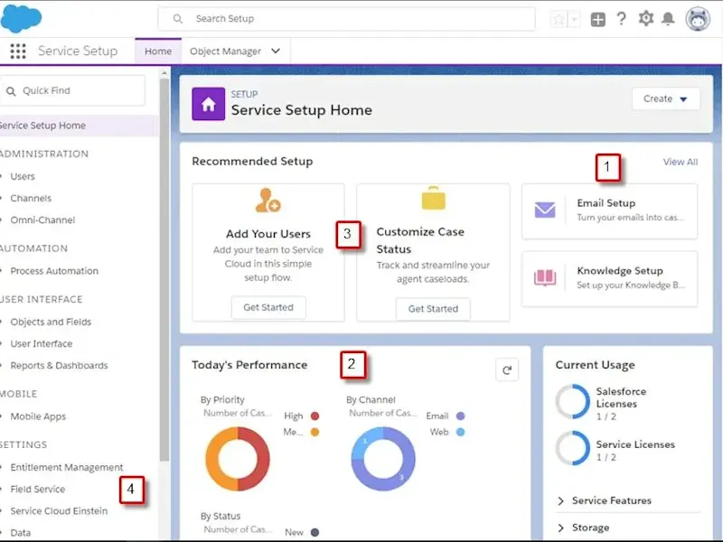Open the favorites list dropdown arrow
The image size is (723, 542).
point(574,19)
